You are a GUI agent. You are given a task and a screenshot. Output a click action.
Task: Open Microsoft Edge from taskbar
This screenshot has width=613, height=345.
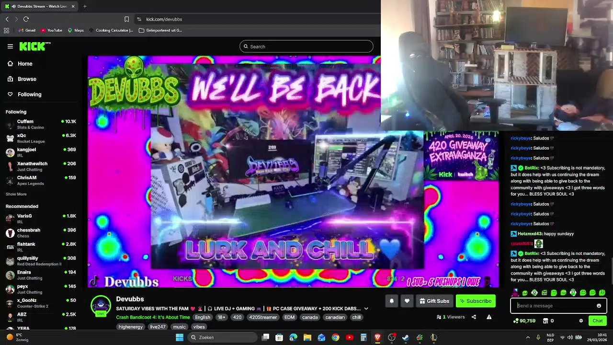click(293, 337)
